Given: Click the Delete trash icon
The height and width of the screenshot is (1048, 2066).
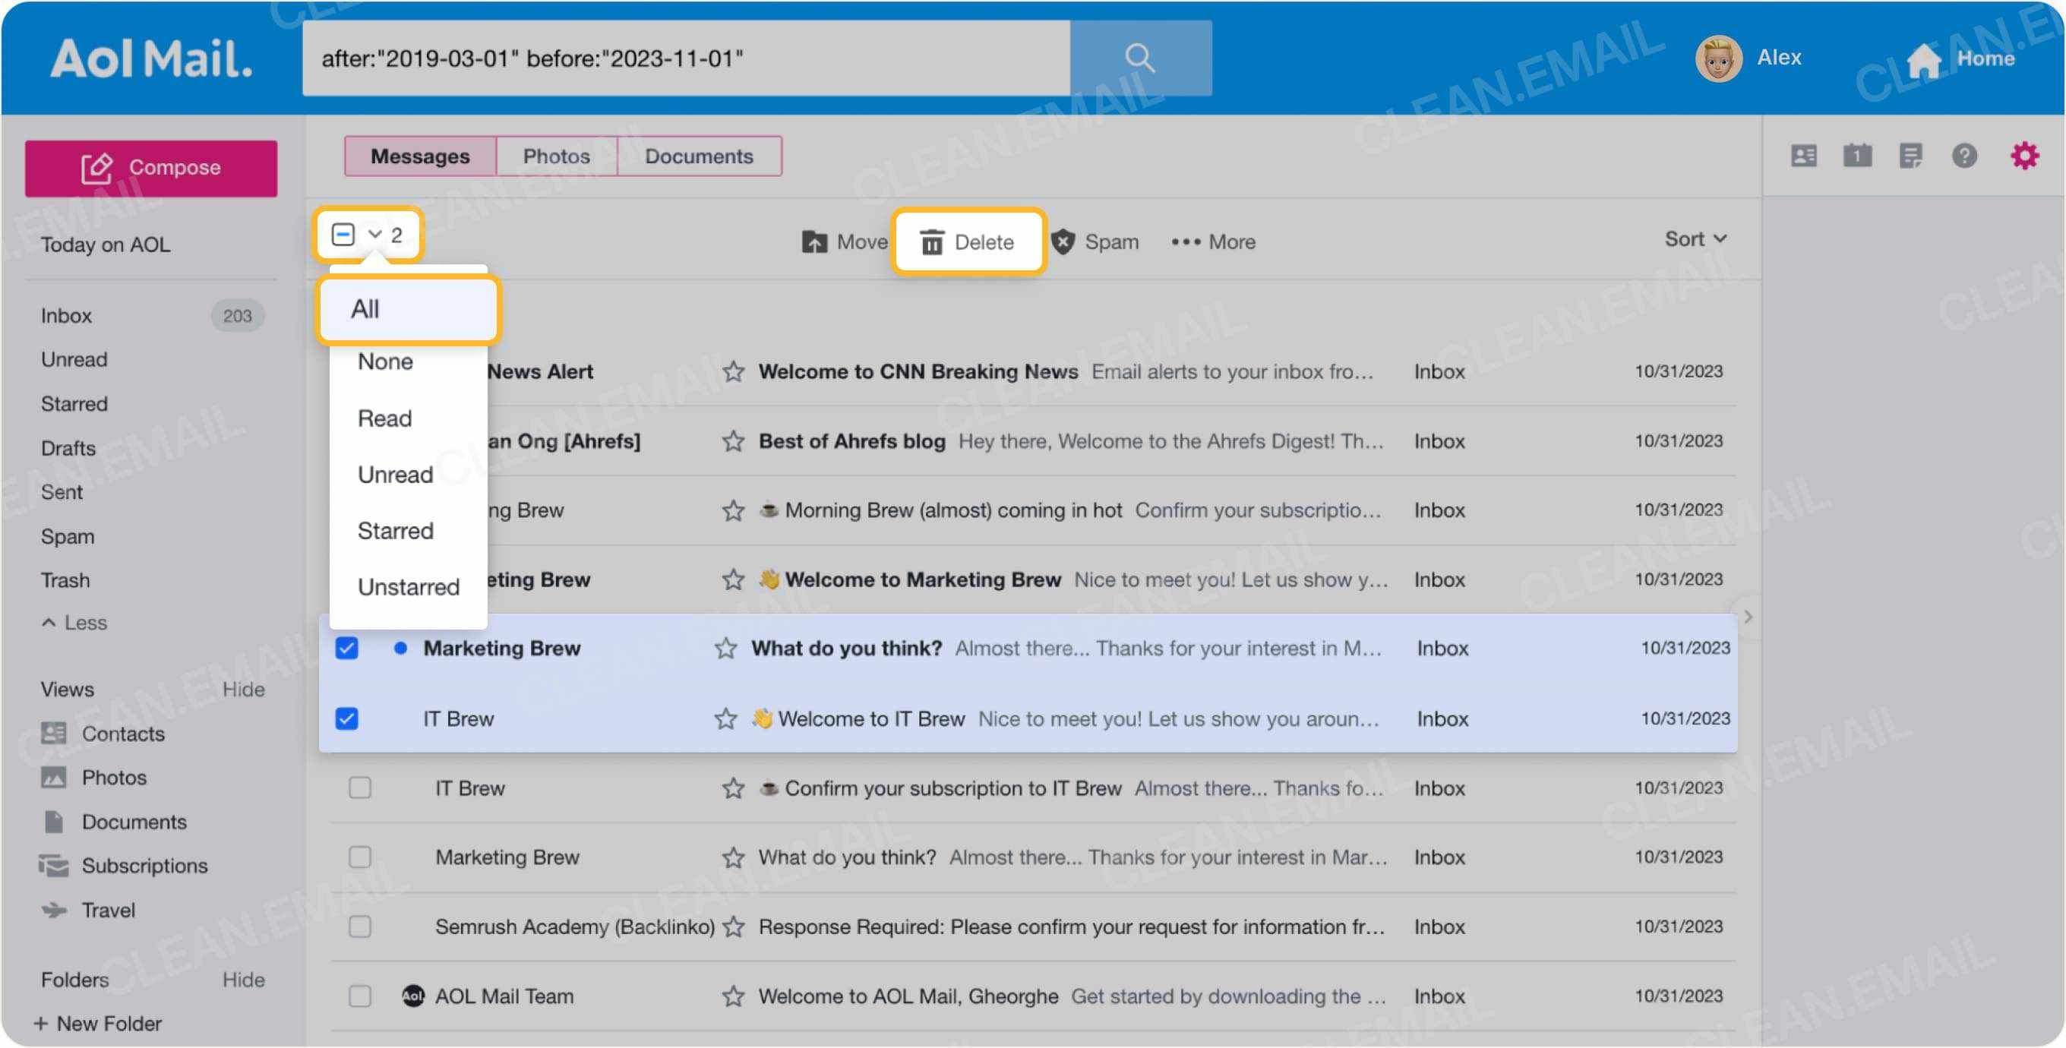Looking at the screenshot, I should pyautogui.click(x=931, y=241).
